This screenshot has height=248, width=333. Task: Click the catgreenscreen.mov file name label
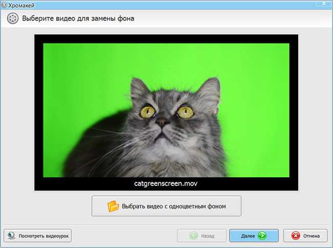(x=165, y=183)
